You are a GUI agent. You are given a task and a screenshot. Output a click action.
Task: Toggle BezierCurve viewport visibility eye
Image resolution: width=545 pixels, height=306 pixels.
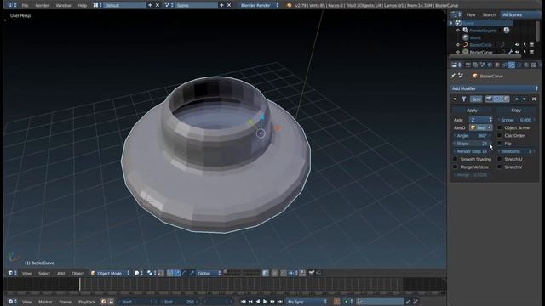[x=517, y=52]
